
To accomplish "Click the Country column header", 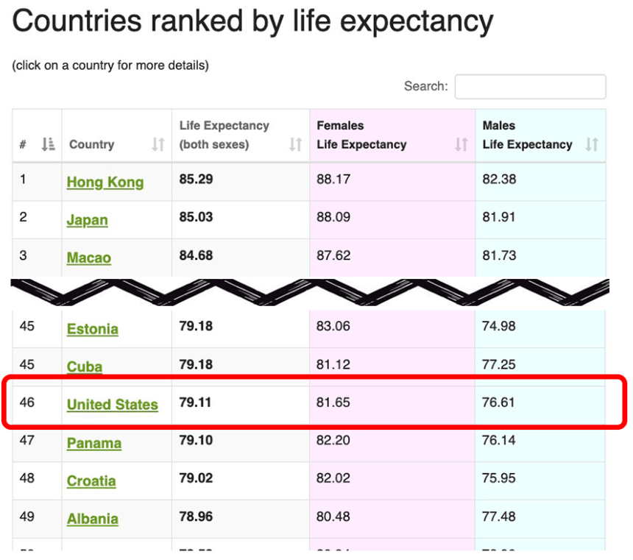I will [91, 145].
